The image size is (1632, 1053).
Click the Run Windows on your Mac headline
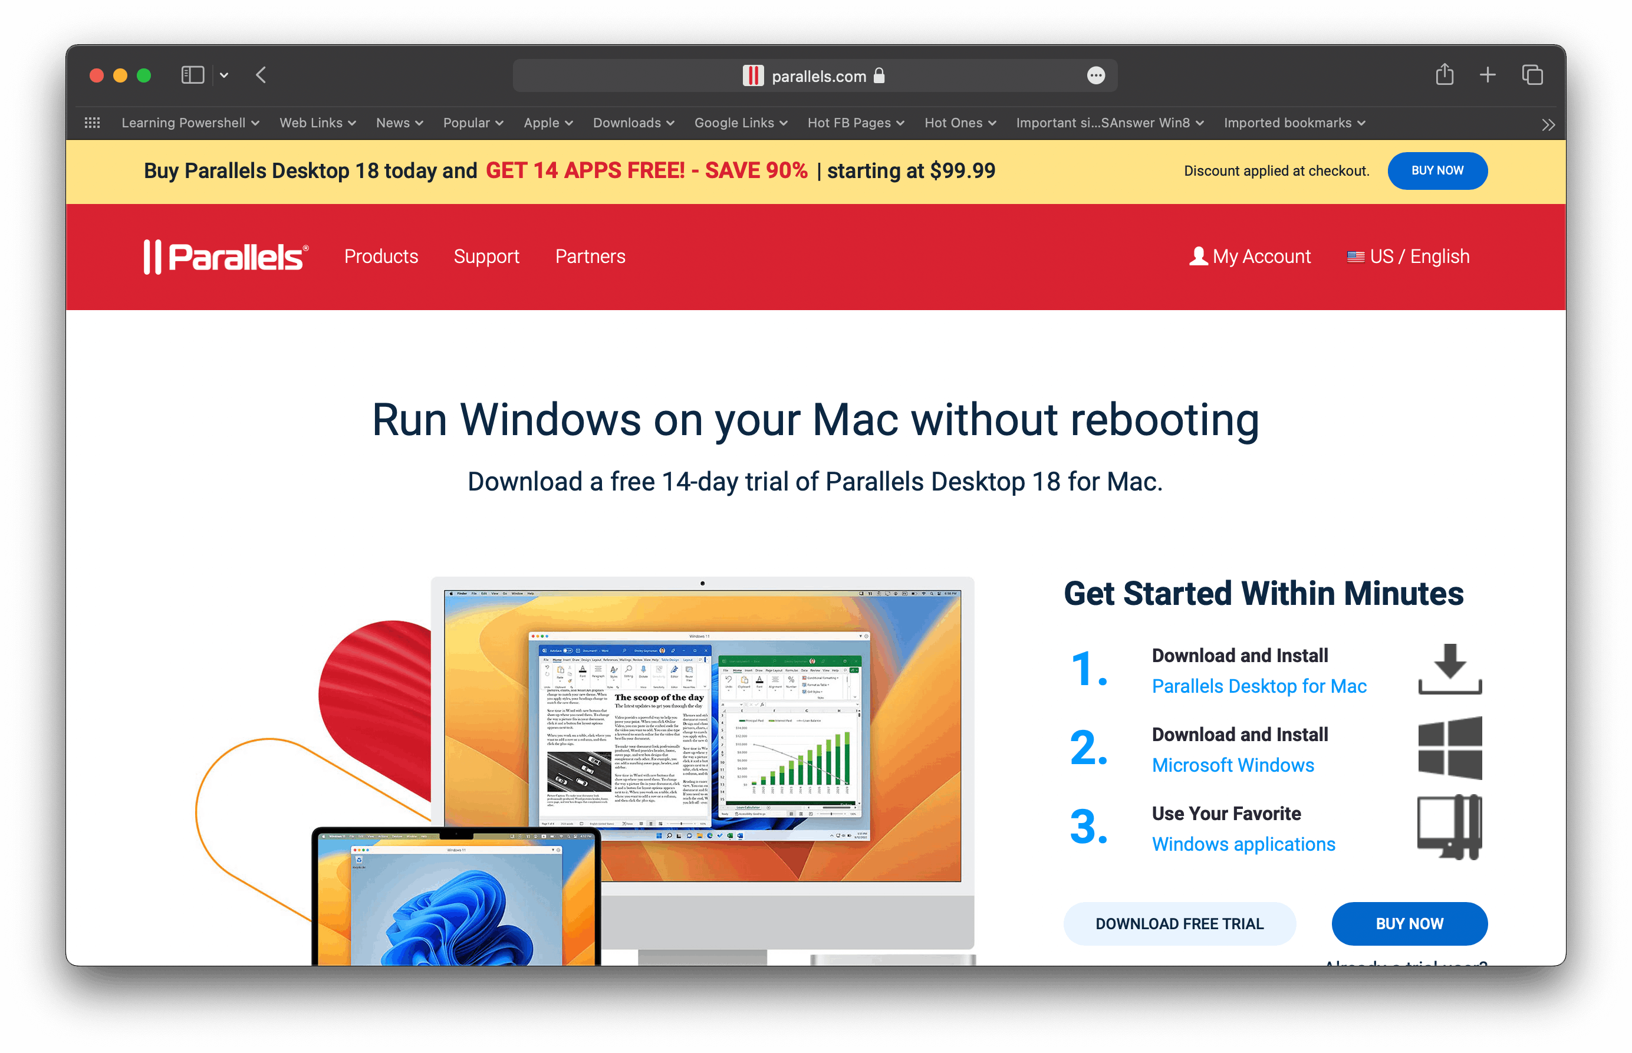point(815,420)
